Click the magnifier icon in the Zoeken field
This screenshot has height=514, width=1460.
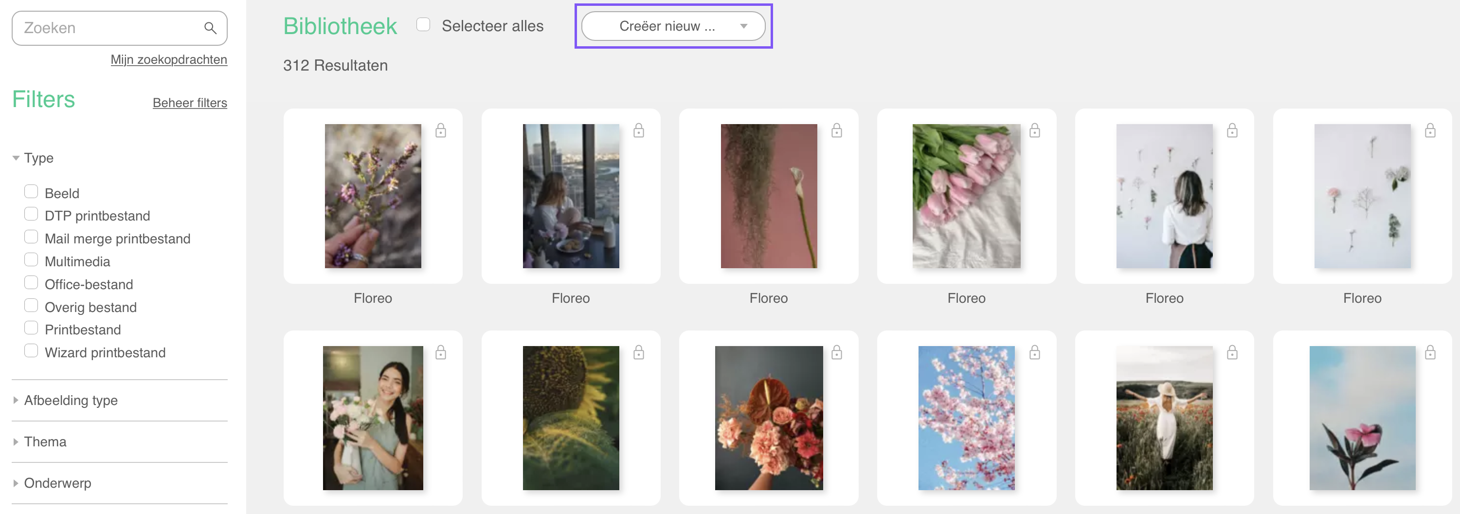coord(210,28)
